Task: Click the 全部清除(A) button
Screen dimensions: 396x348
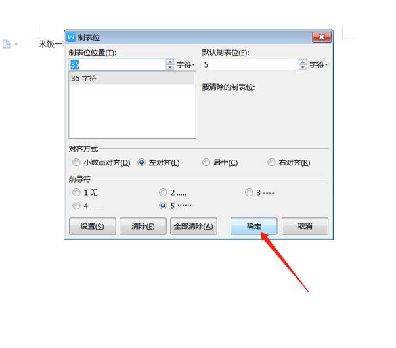Action: pyautogui.click(x=194, y=226)
